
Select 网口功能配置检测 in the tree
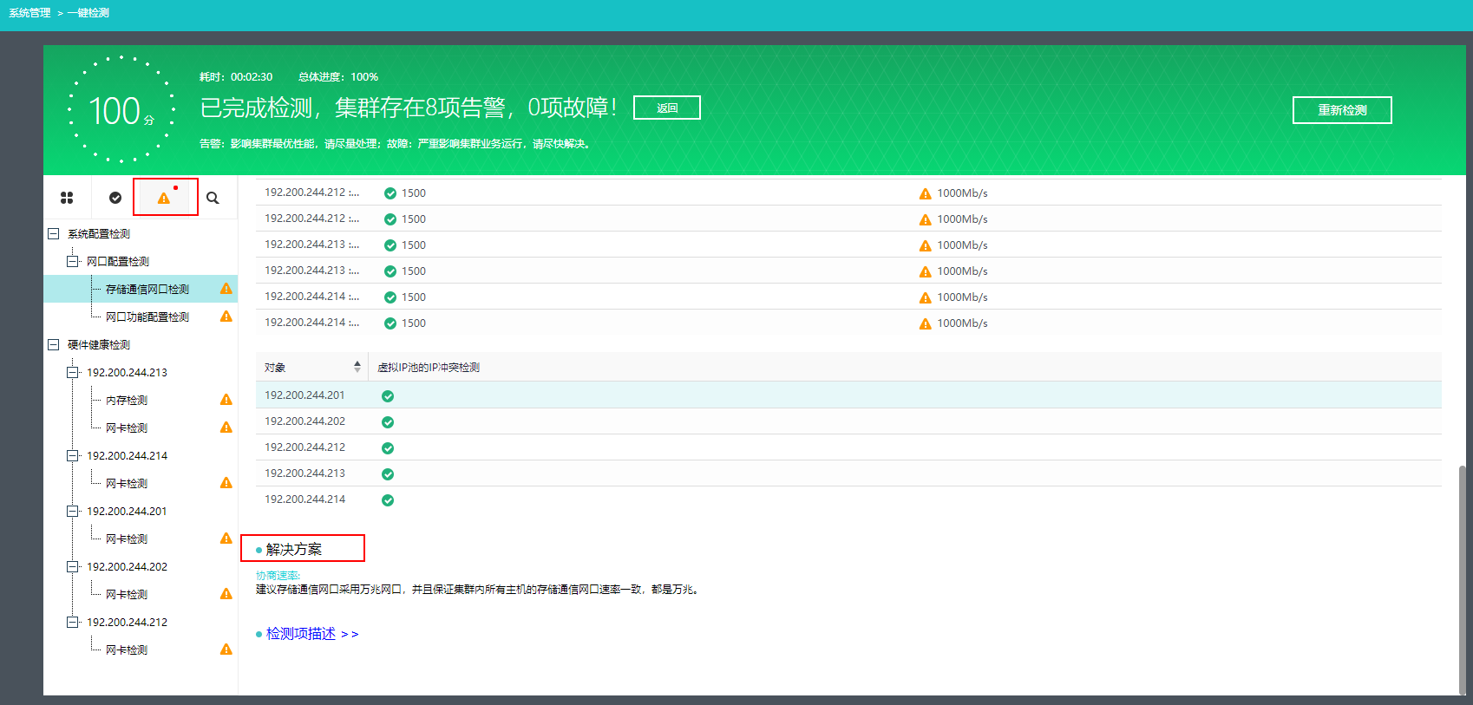coord(147,317)
